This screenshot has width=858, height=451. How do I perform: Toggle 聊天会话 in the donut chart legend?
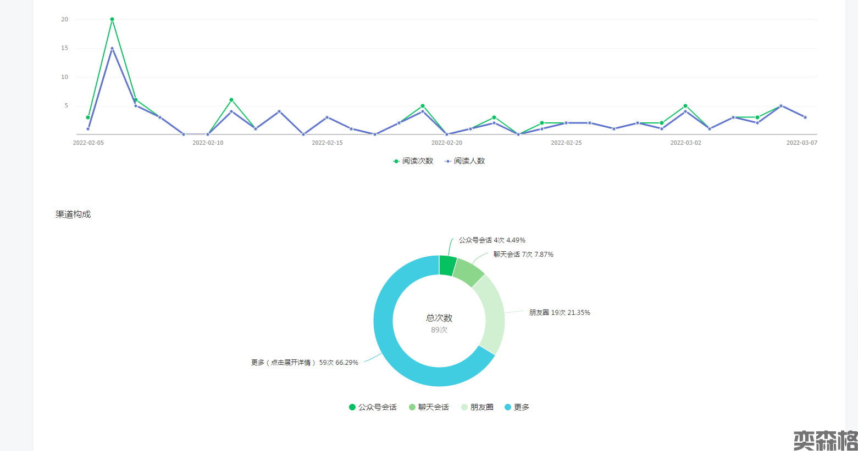pos(429,407)
